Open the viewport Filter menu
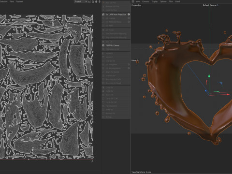 click(171, 1)
